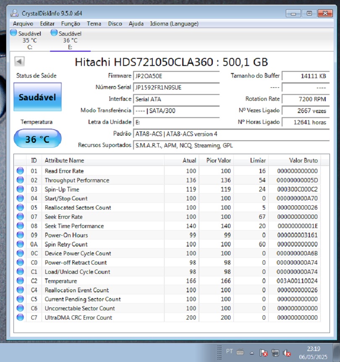
Task: Open the Idioma (Language) dropdown menu
Action: 174,24
